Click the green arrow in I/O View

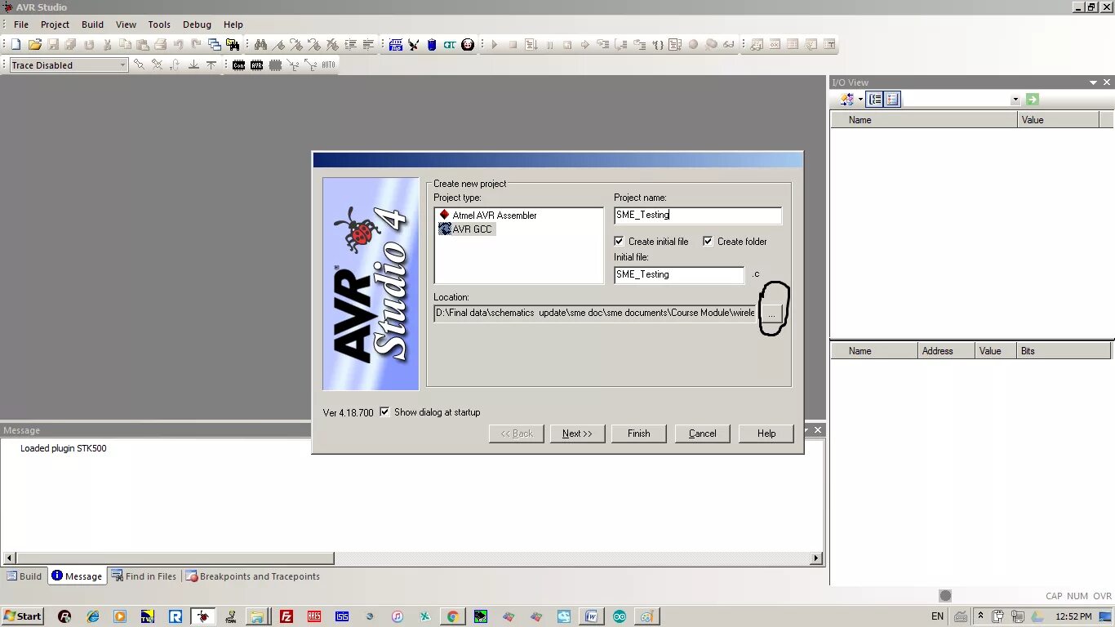(x=1033, y=100)
